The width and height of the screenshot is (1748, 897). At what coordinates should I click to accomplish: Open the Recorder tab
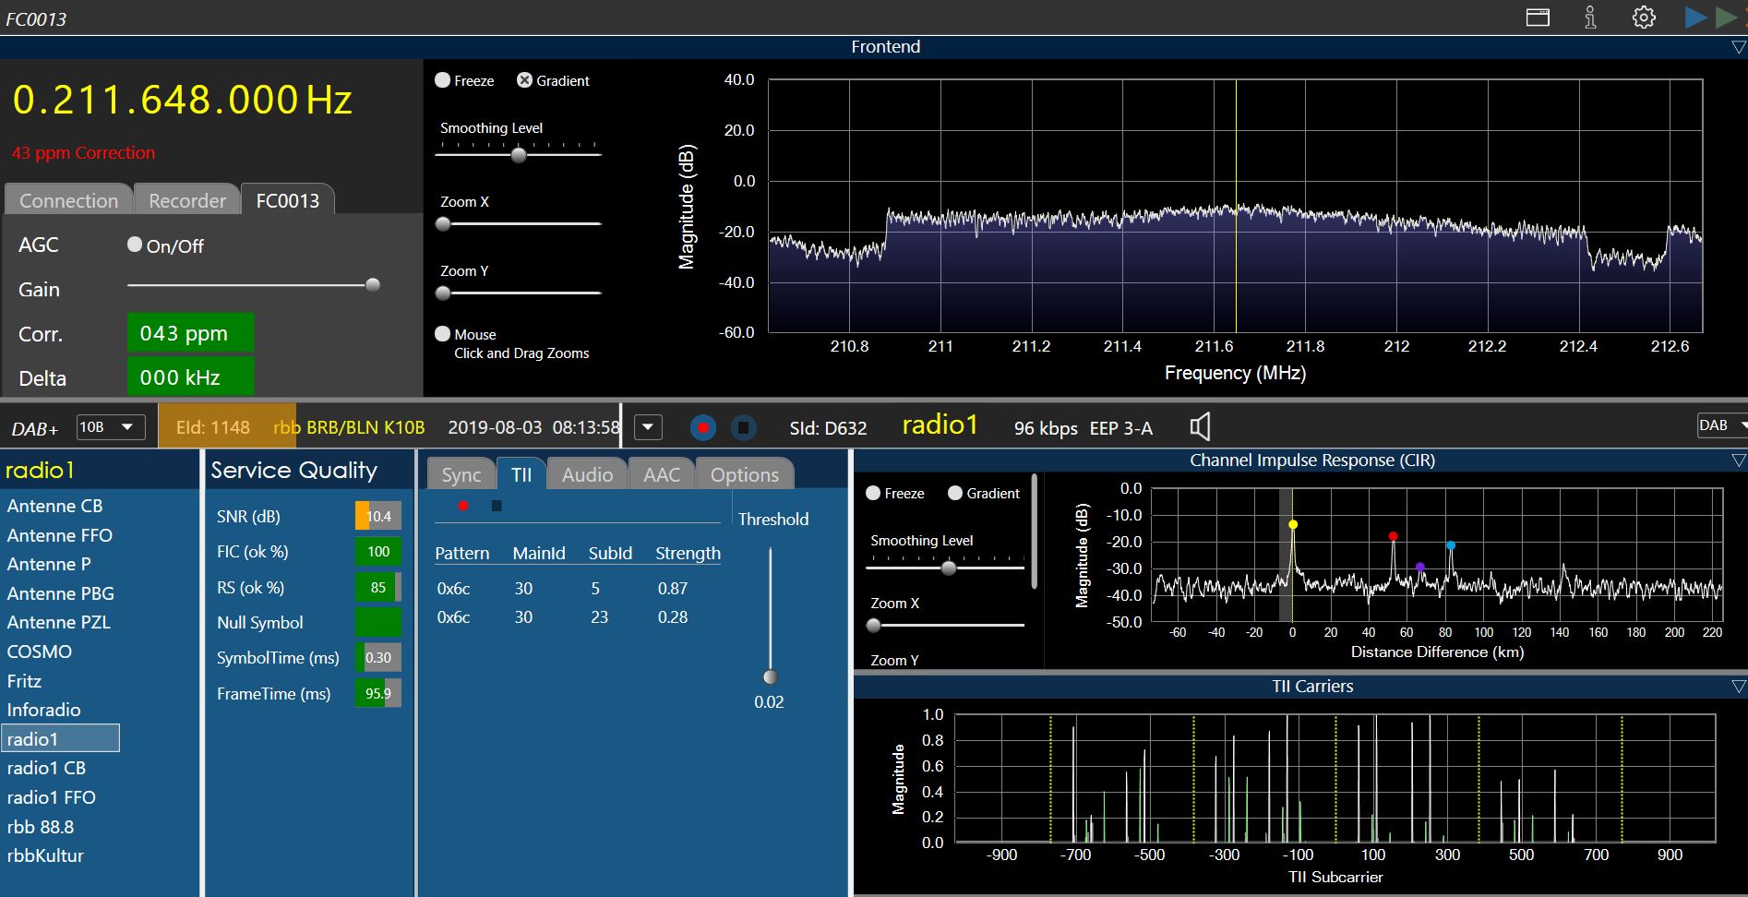tap(187, 200)
